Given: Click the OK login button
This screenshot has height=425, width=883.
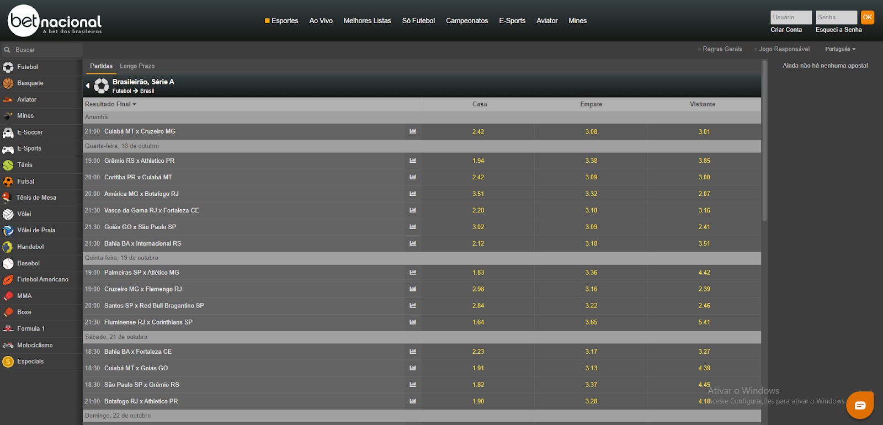Looking at the screenshot, I should pyautogui.click(x=868, y=17).
